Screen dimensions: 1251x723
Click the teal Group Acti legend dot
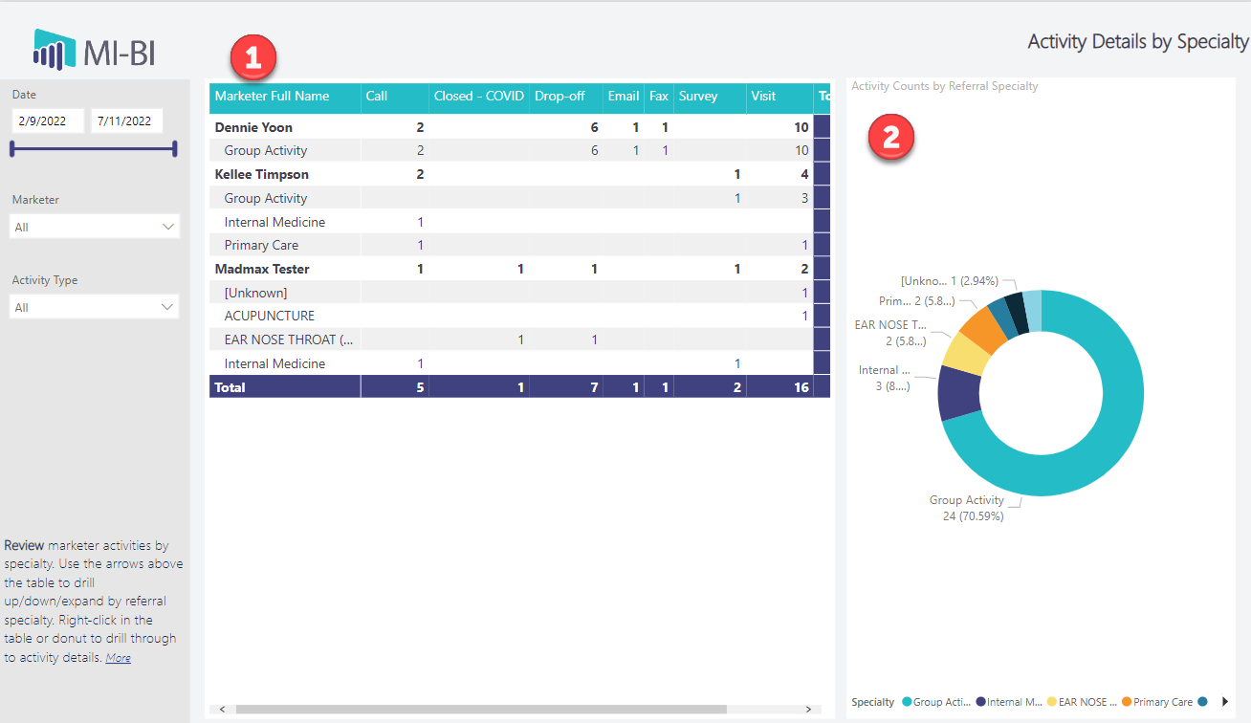[x=909, y=702]
